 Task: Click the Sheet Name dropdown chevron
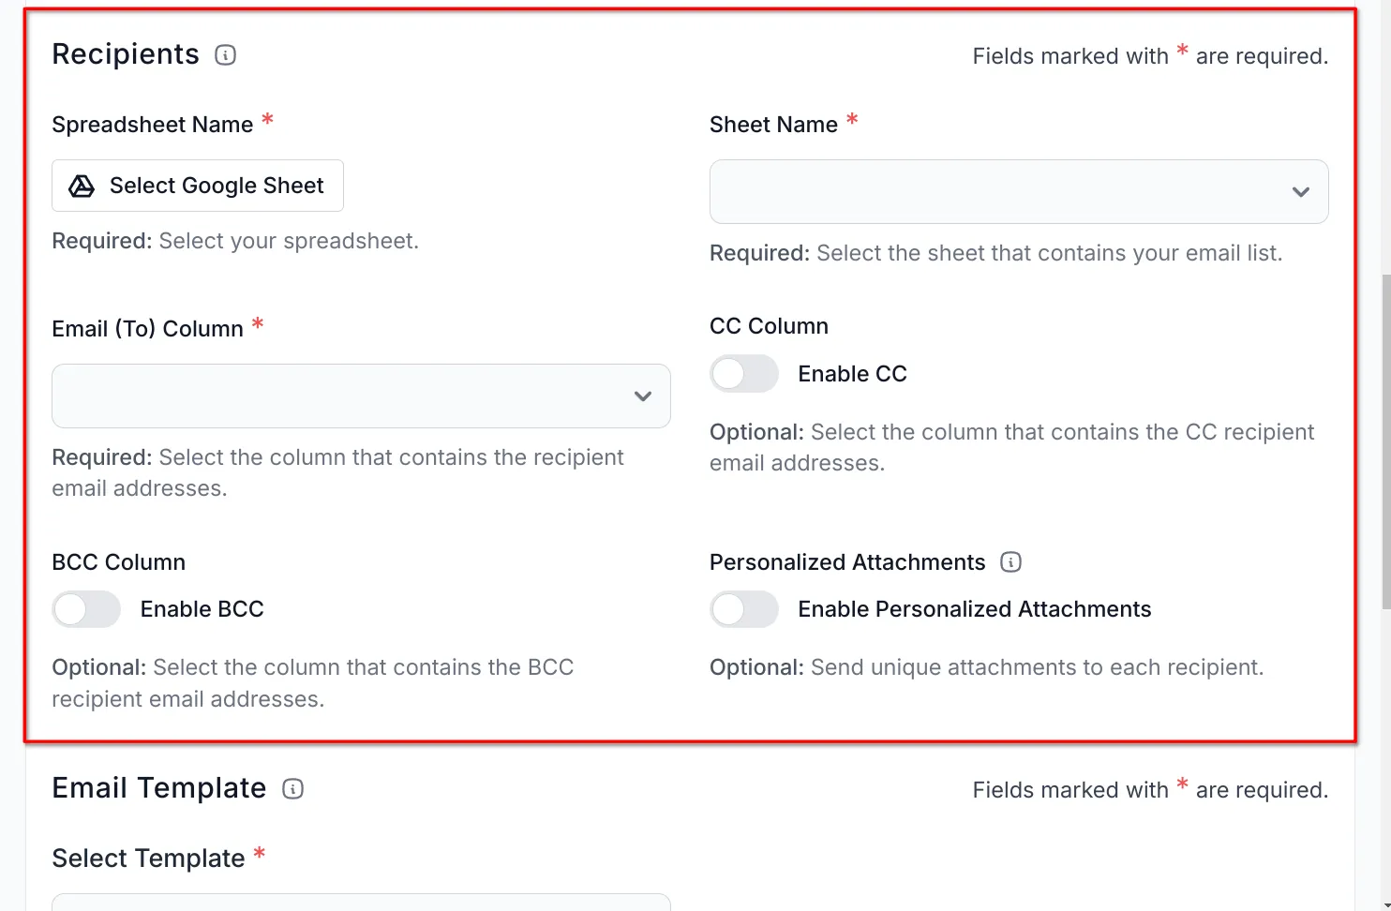pyautogui.click(x=1301, y=192)
